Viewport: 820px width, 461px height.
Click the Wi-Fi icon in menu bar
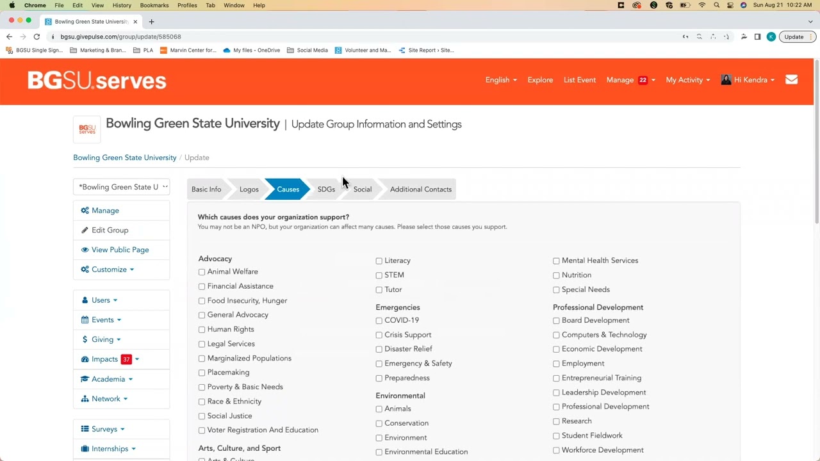702,5
